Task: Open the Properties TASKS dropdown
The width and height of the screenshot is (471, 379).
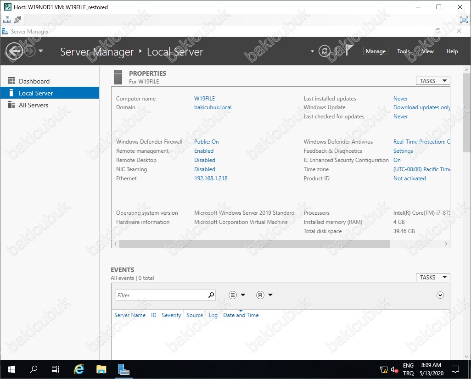Action: 433,81
